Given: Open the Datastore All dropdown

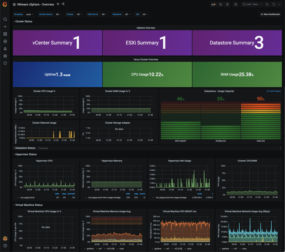Looking at the screenshot, I should [127, 14].
